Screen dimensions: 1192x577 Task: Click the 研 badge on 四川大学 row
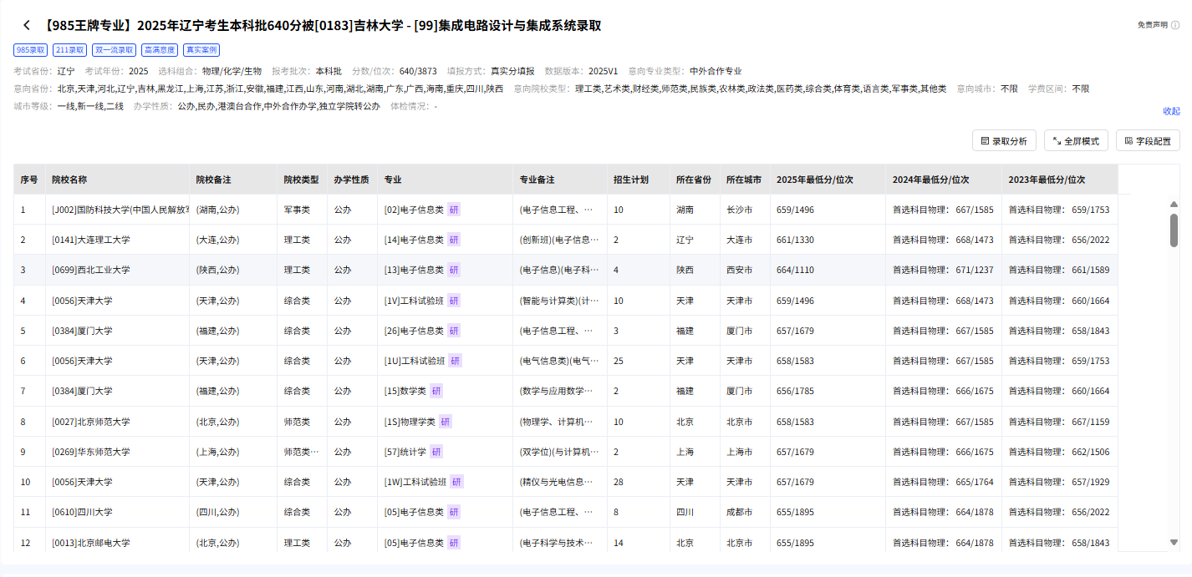pyautogui.click(x=452, y=512)
